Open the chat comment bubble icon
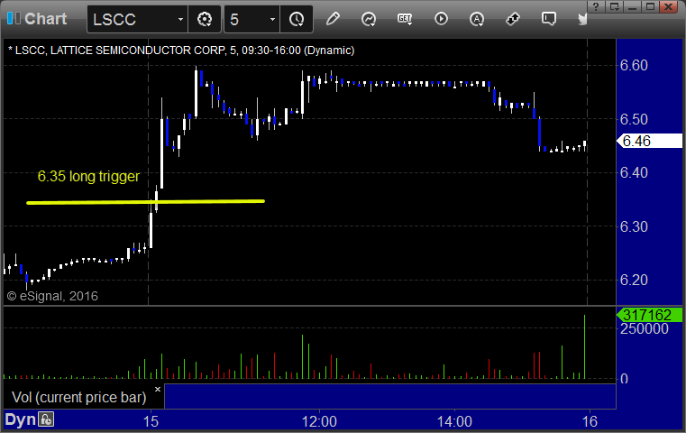 [x=549, y=19]
